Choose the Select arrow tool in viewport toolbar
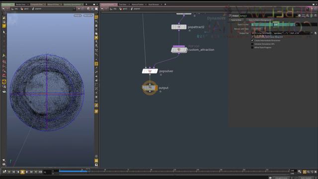This screenshot has width=318, height=179. pos(4,32)
